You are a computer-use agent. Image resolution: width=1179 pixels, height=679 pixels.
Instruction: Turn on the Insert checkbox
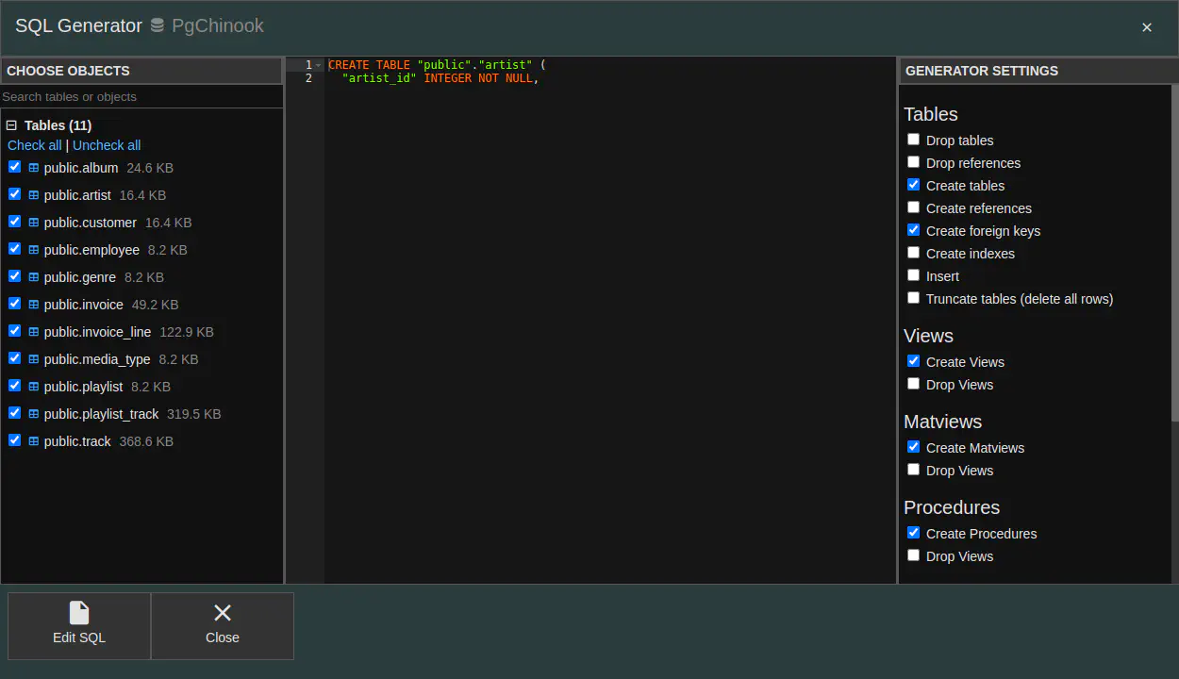coord(913,275)
